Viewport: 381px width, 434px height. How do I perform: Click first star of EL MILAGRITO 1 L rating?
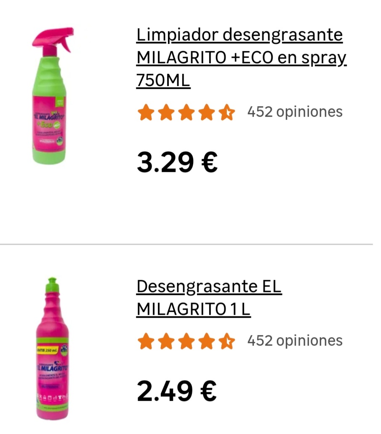146,341
